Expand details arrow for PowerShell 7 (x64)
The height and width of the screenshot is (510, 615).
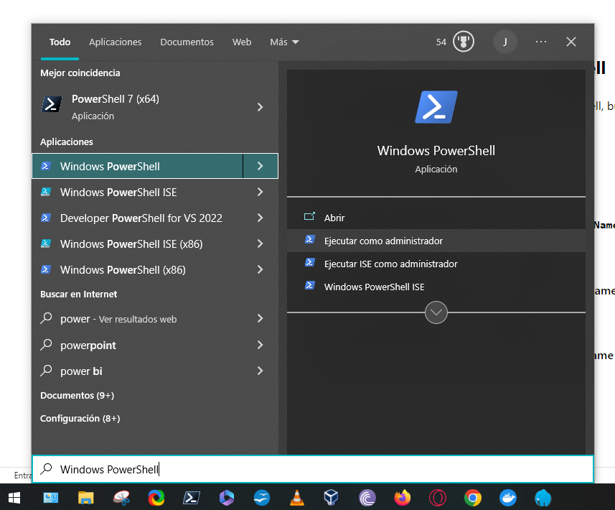(260, 107)
